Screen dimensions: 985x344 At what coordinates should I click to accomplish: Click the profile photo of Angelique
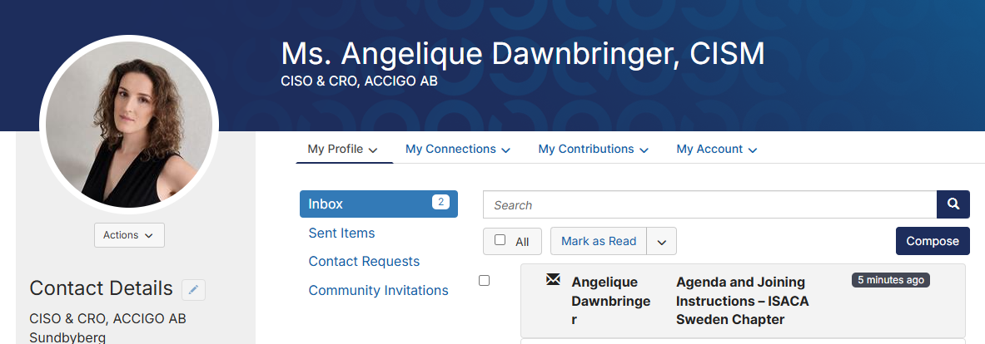[x=129, y=124]
